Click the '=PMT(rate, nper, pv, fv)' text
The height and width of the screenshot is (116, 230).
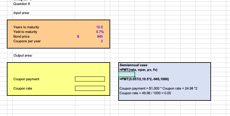click(138, 70)
